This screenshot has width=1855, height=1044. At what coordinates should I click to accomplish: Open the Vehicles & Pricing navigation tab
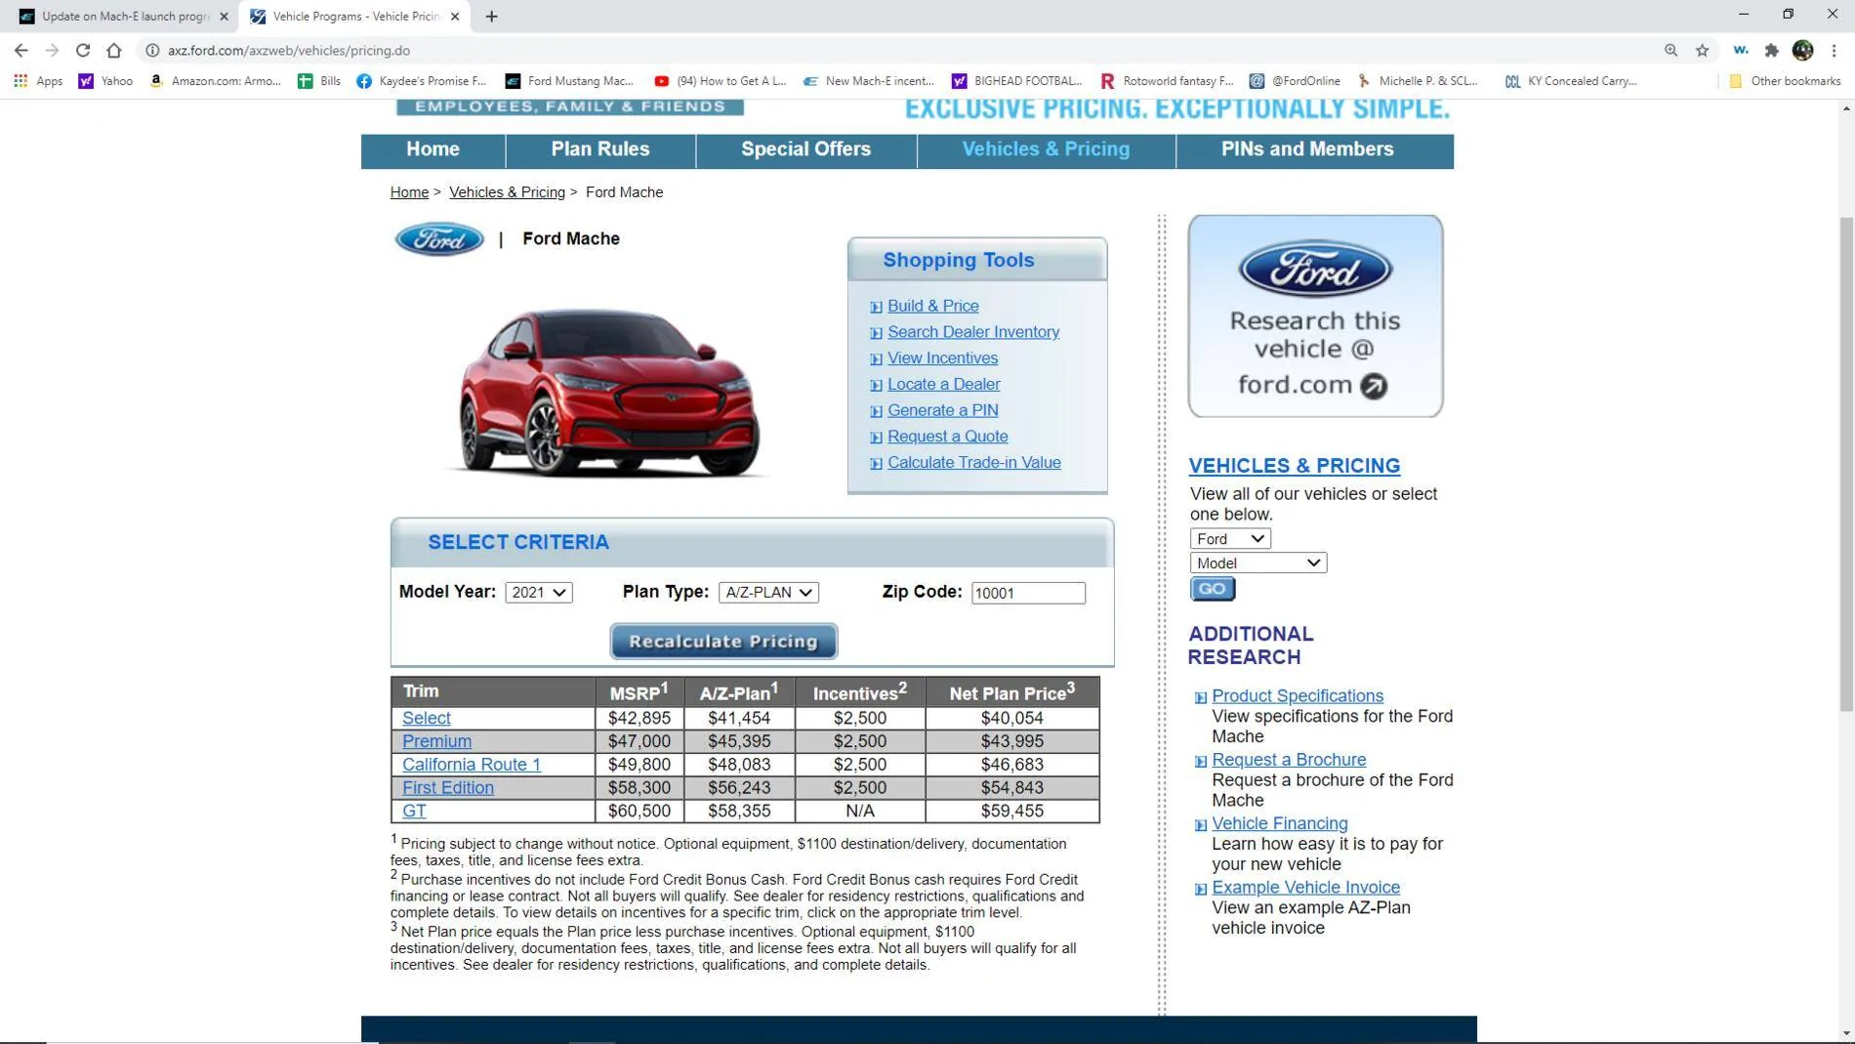(x=1046, y=149)
